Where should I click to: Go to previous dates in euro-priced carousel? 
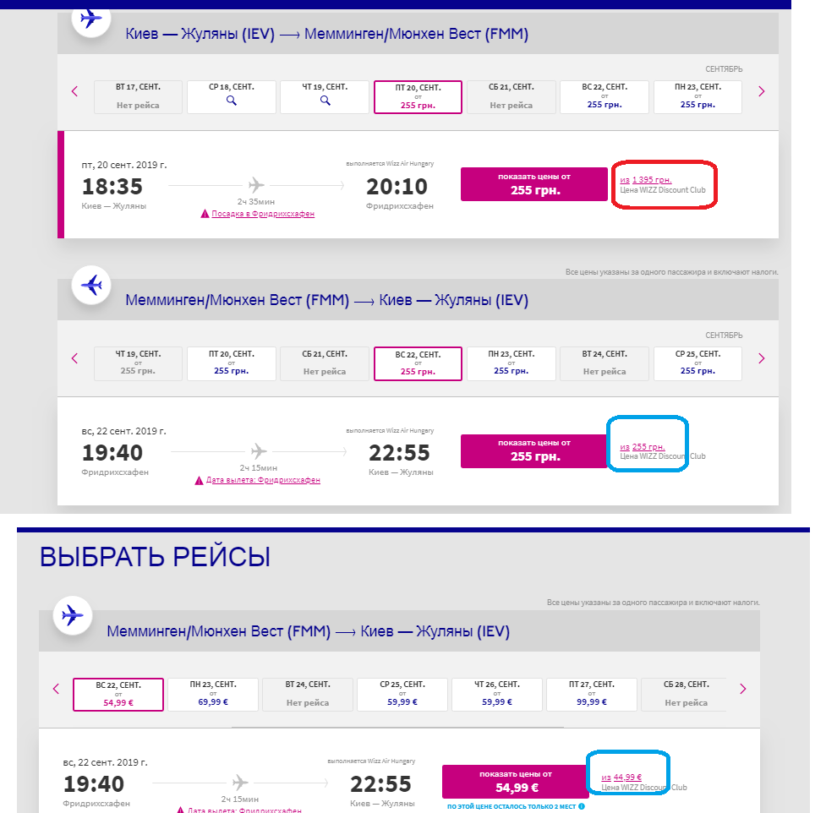click(56, 689)
